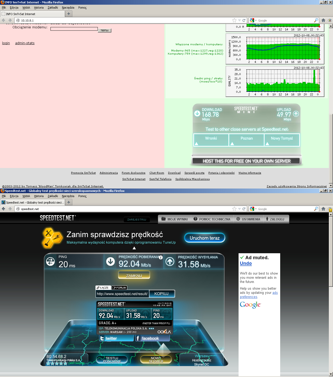Open the Zakładki menu in the top window

(x=53, y=8)
